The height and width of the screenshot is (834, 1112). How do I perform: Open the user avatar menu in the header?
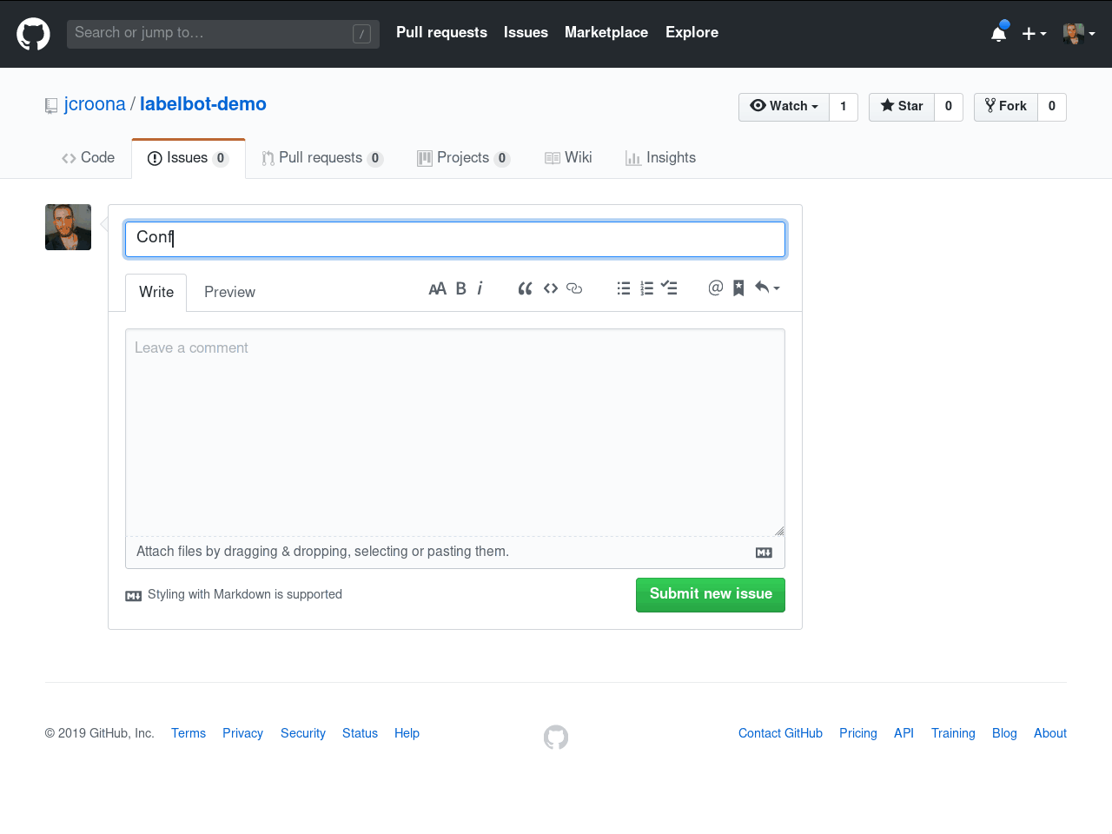(1079, 33)
